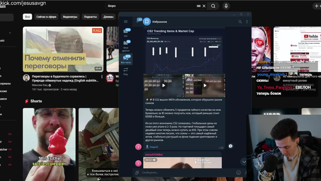Open on-screen keyboard in search box
Screen dimensions: 321x181
[x=199, y=6]
